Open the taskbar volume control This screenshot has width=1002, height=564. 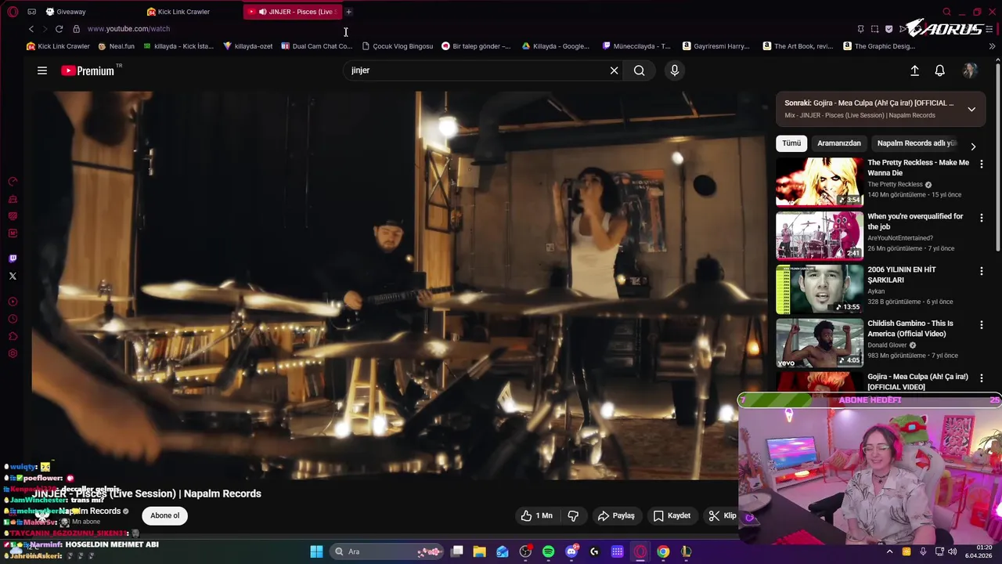tap(953, 551)
